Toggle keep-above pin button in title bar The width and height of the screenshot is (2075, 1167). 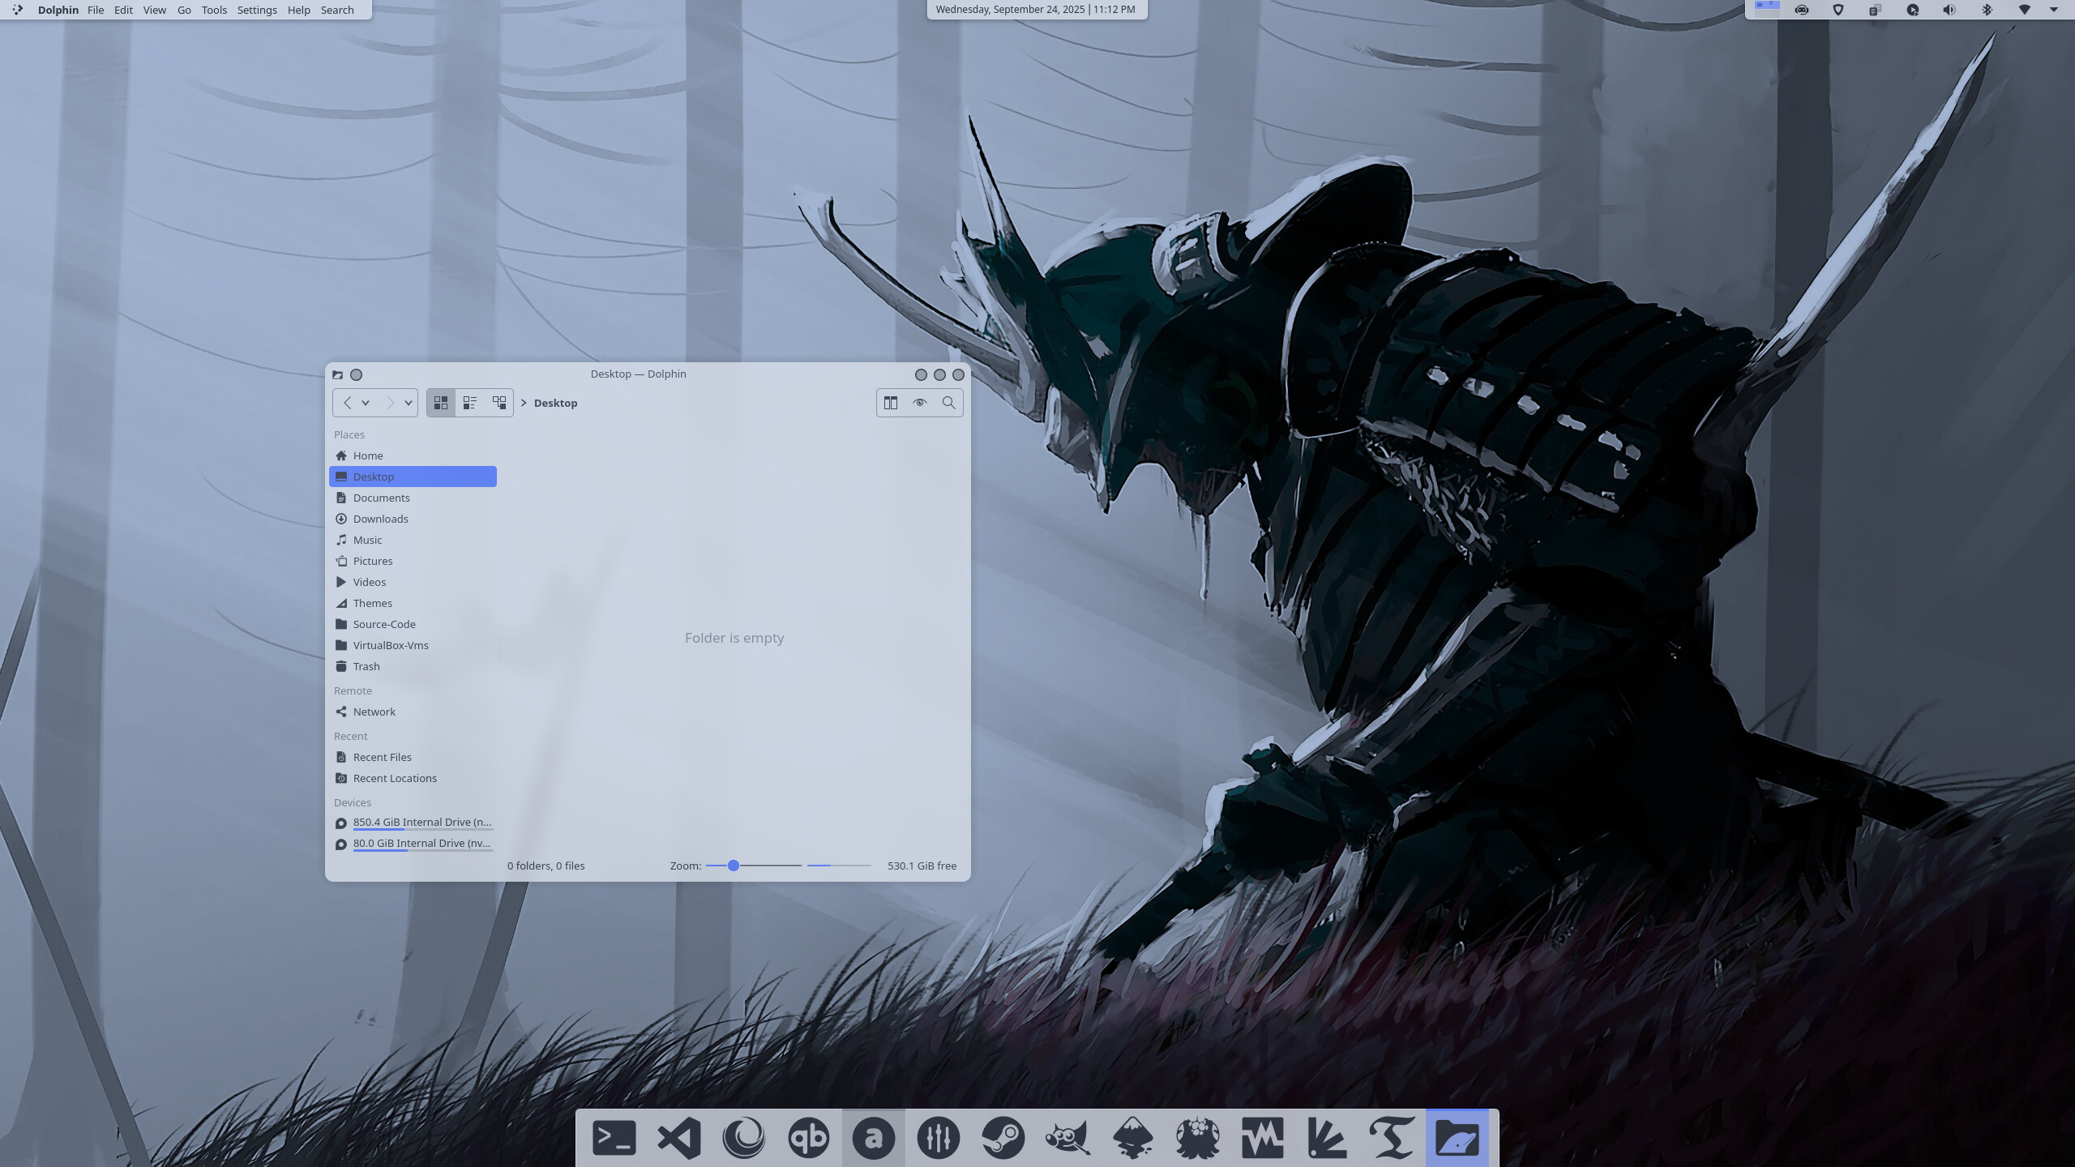356,374
